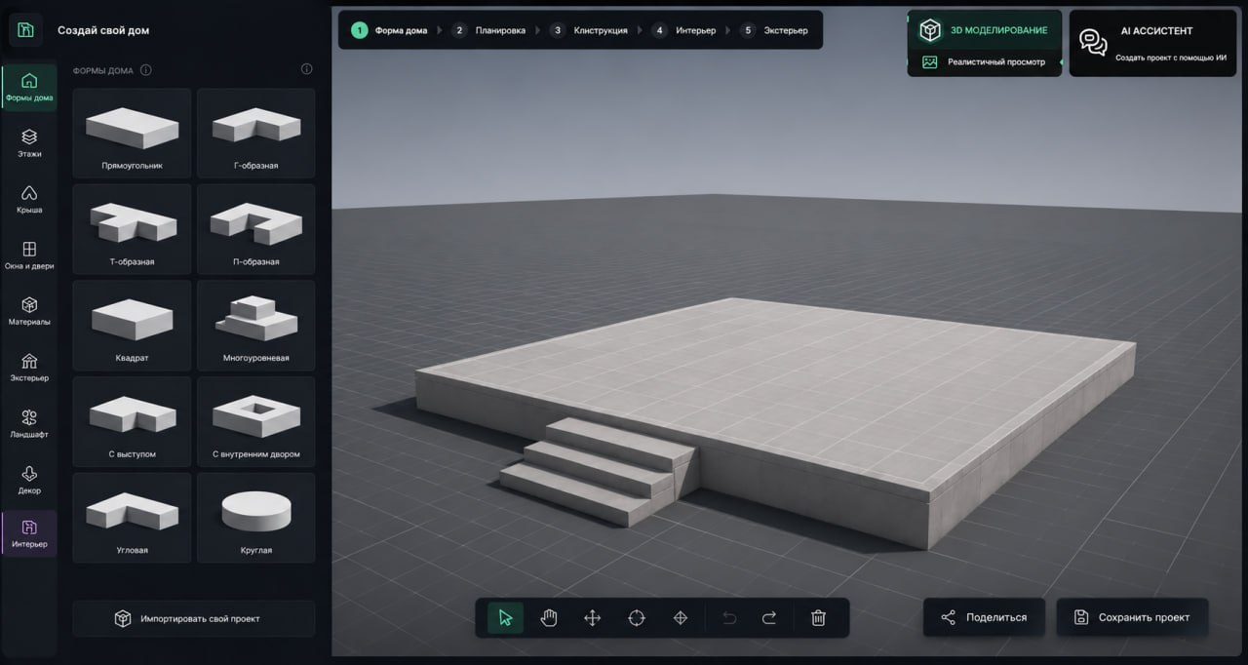Choose the Квадрат house shape

133,326
